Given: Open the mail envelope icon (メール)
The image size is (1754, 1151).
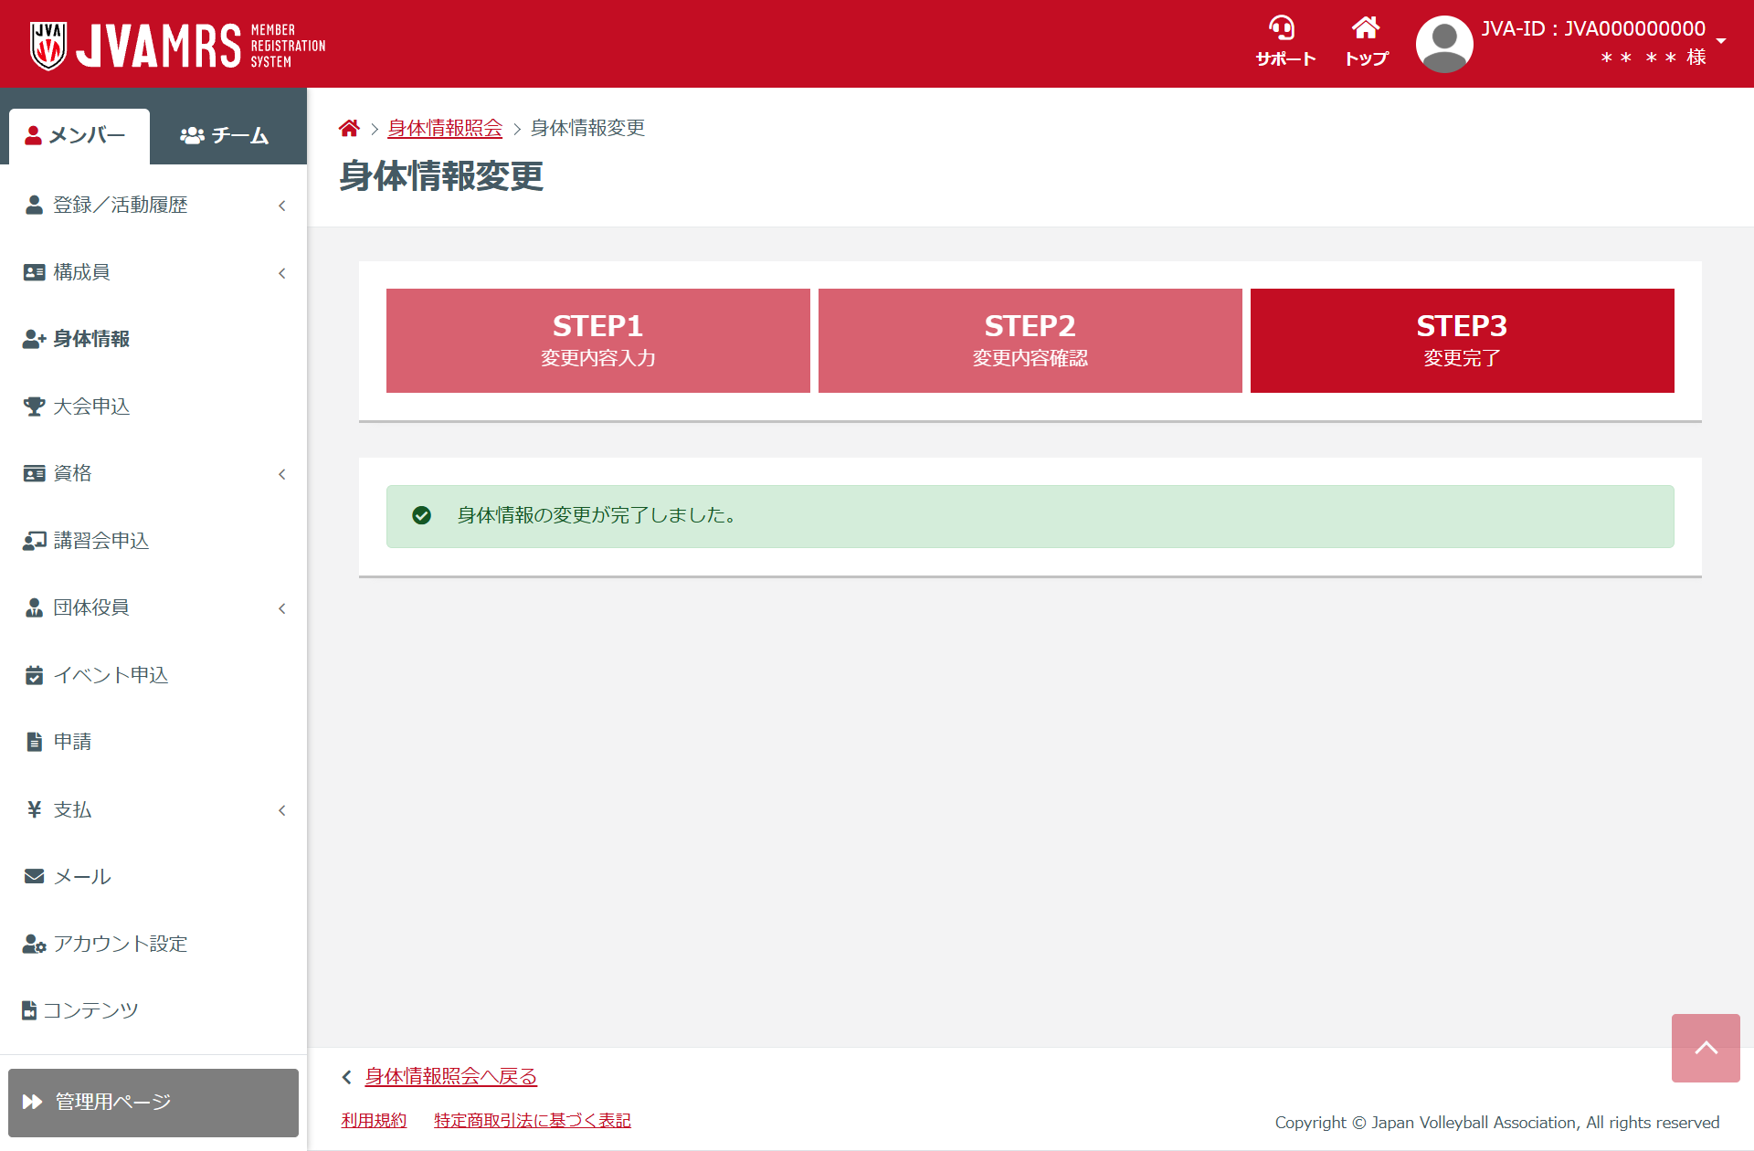Looking at the screenshot, I should tap(34, 877).
